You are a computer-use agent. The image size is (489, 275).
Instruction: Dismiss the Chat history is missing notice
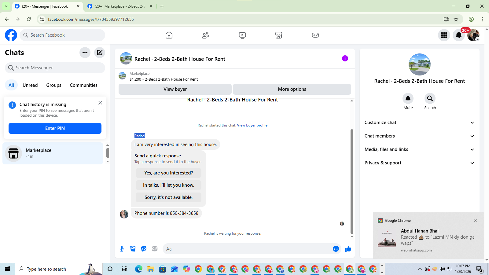pos(100,103)
